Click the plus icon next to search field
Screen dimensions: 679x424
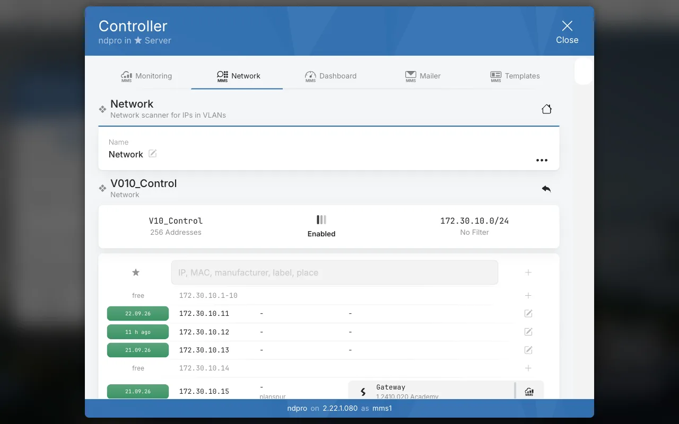(x=528, y=272)
